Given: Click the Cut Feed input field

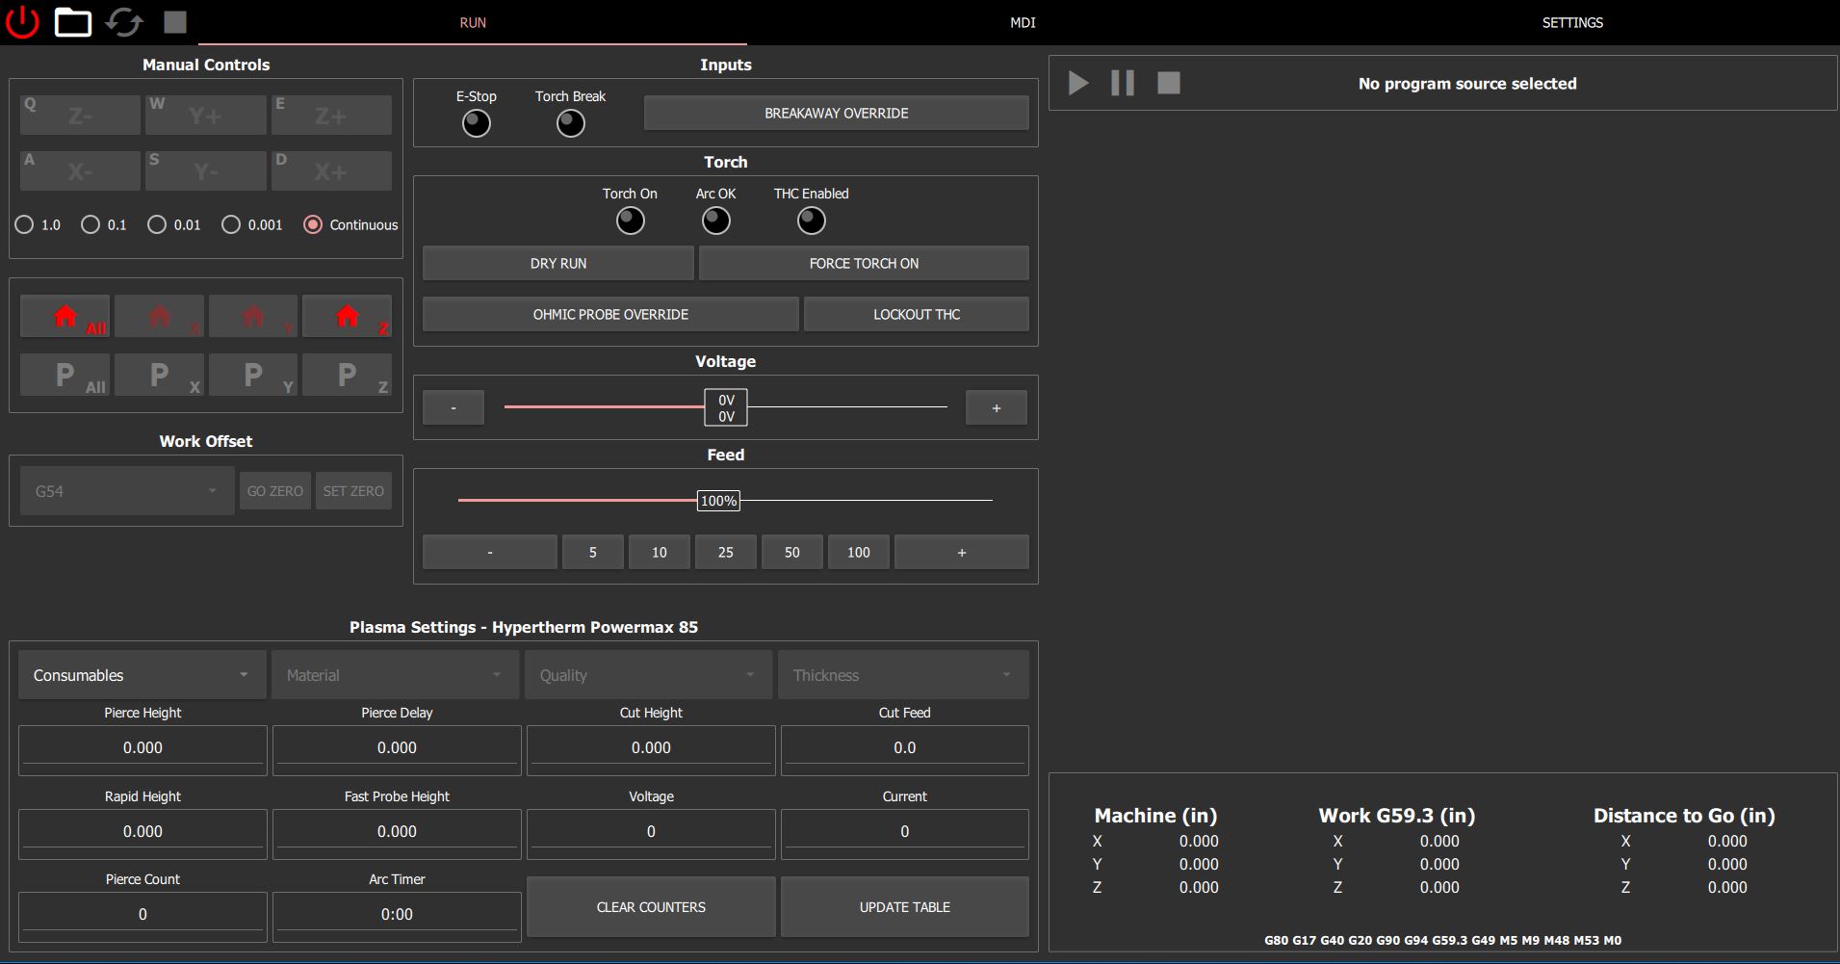Looking at the screenshot, I should tap(904, 749).
